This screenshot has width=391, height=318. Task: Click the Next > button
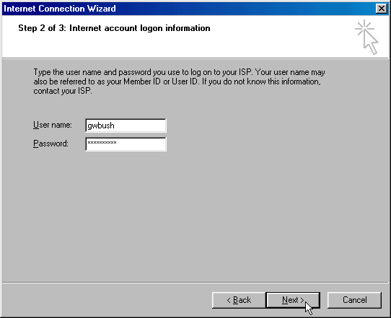[293, 300]
